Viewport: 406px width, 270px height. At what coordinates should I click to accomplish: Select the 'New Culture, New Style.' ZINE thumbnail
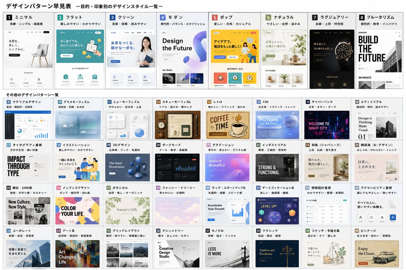click(28, 211)
